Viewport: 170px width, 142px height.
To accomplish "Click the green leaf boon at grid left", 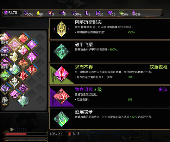I will point(5,75).
